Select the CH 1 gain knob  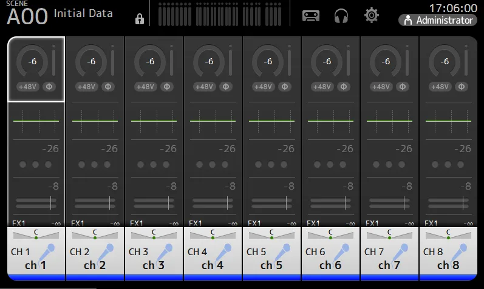[32, 61]
